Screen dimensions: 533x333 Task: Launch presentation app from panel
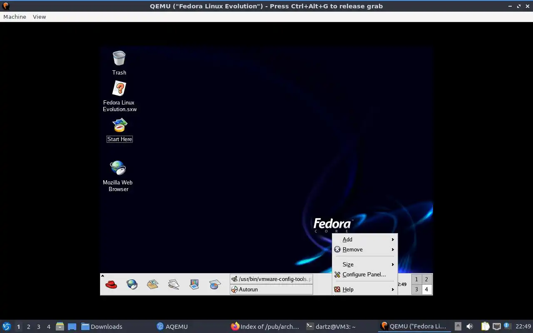point(194,285)
